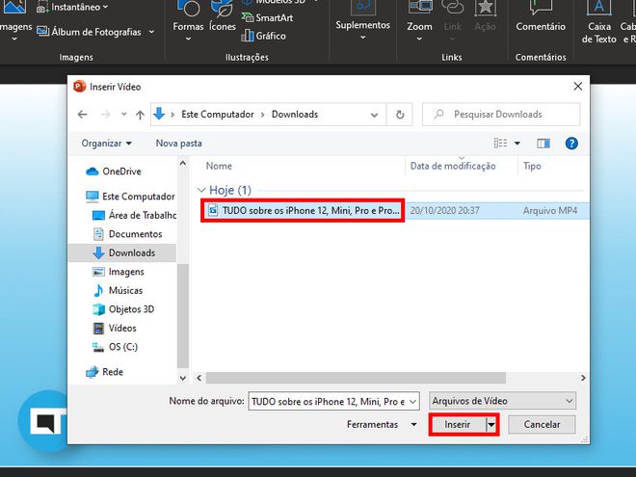Click the Cancelar button
The image size is (636, 477).
pos(542,425)
